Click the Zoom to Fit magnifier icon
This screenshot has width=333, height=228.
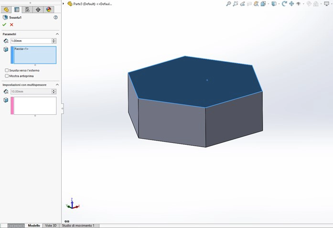point(228,4)
